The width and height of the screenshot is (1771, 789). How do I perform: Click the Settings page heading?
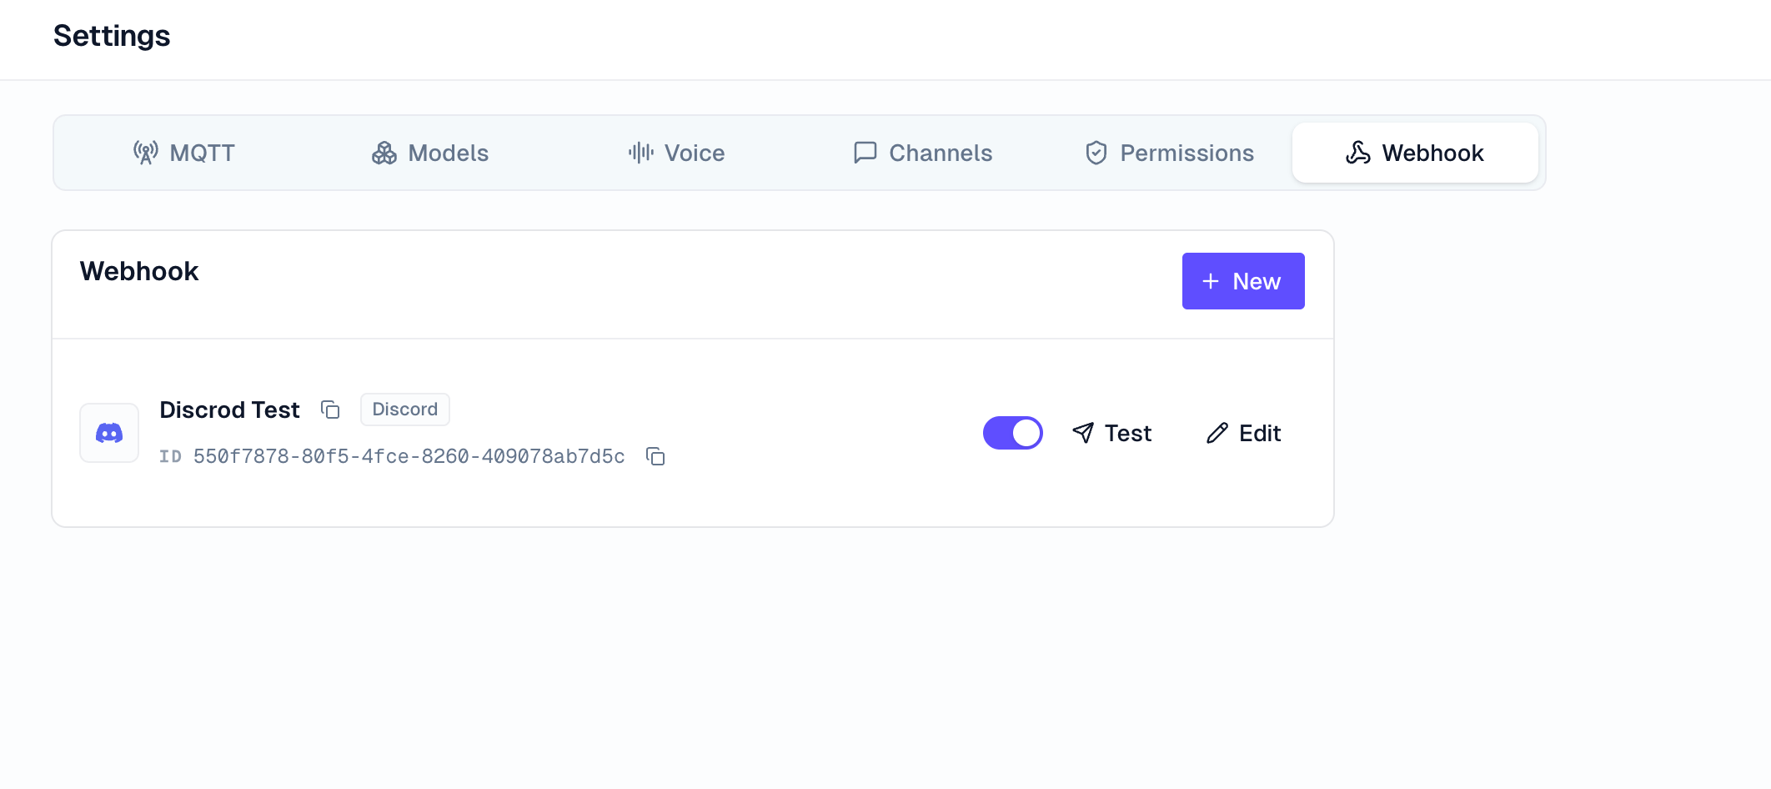click(x=112, y=36)
